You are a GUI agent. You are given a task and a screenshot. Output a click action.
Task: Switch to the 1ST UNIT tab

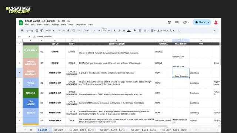(60, 130)
